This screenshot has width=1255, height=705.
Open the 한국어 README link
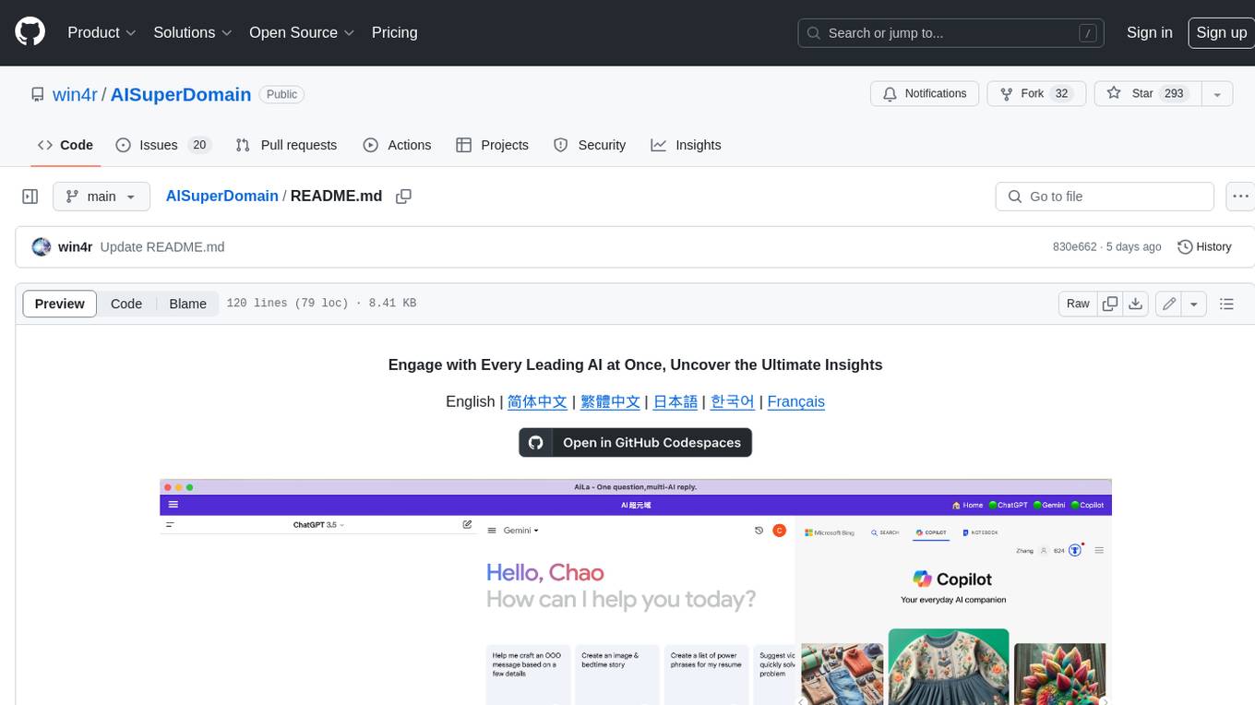tap(733, 401)
